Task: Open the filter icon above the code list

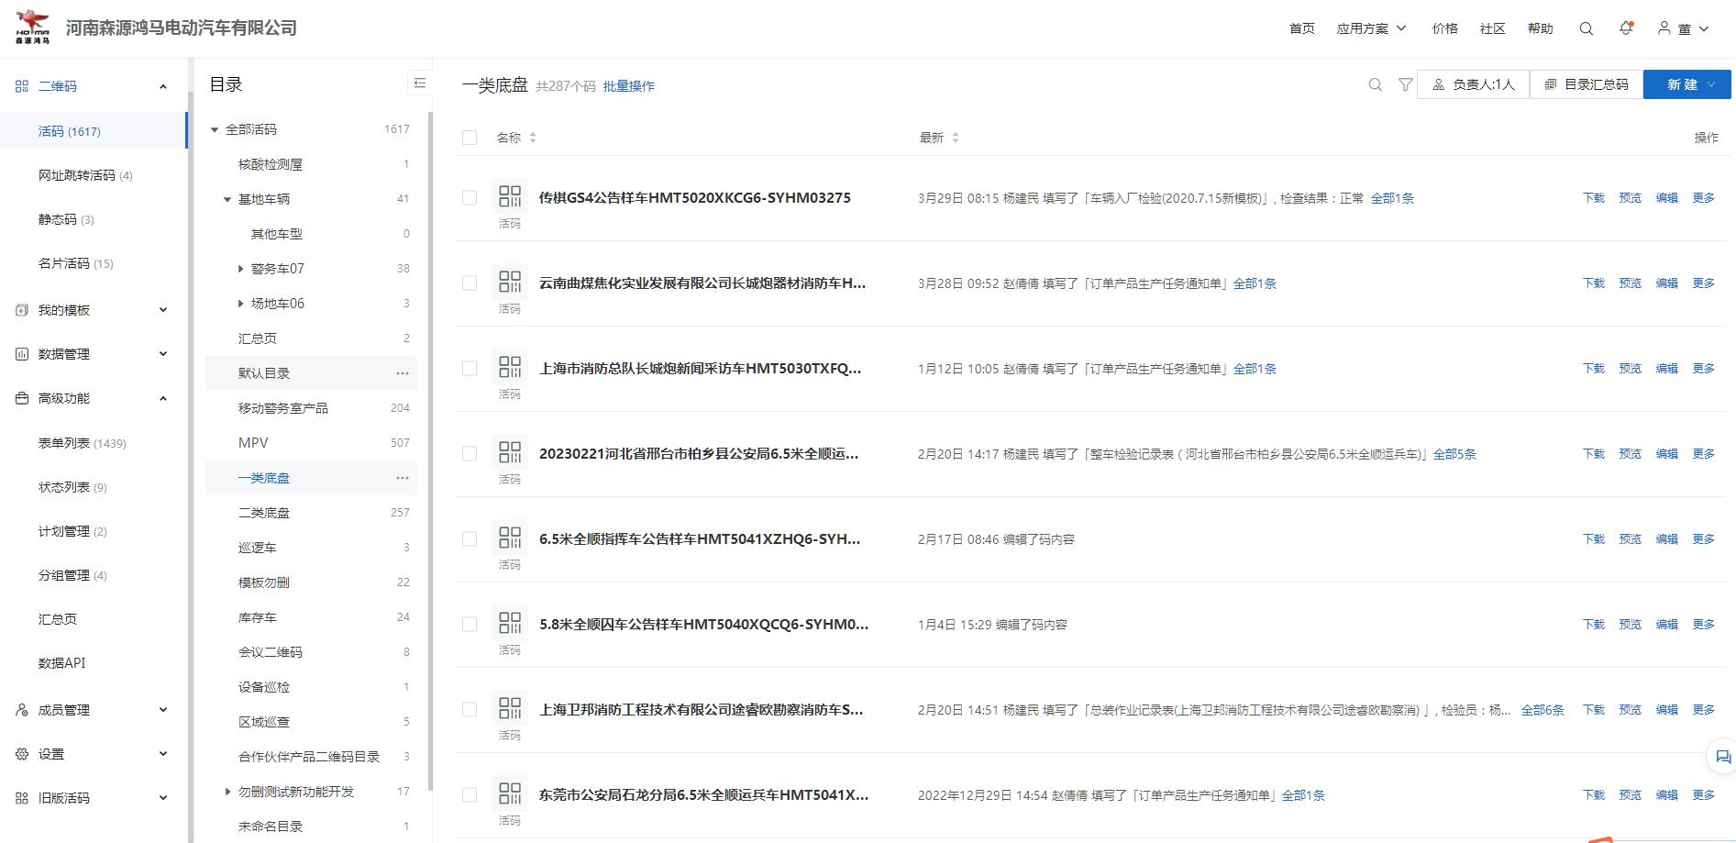Action: click(1405, 84)
